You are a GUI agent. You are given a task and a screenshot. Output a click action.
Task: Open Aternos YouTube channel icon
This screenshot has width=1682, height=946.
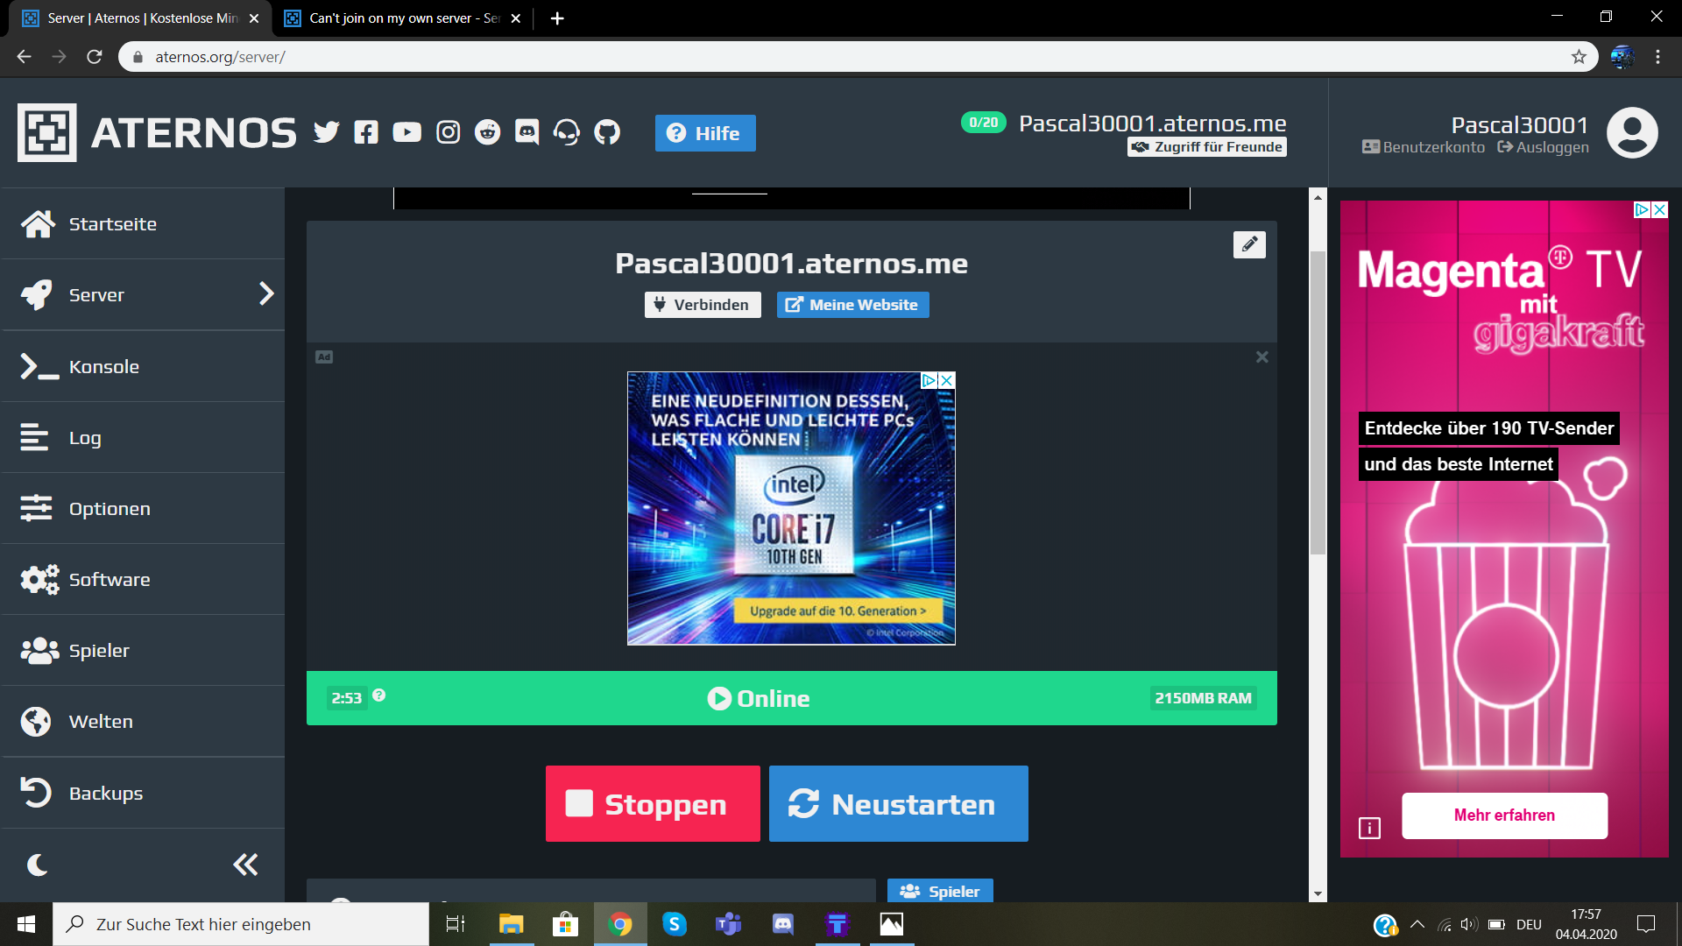pyautogui.click(x=406, y=132)
